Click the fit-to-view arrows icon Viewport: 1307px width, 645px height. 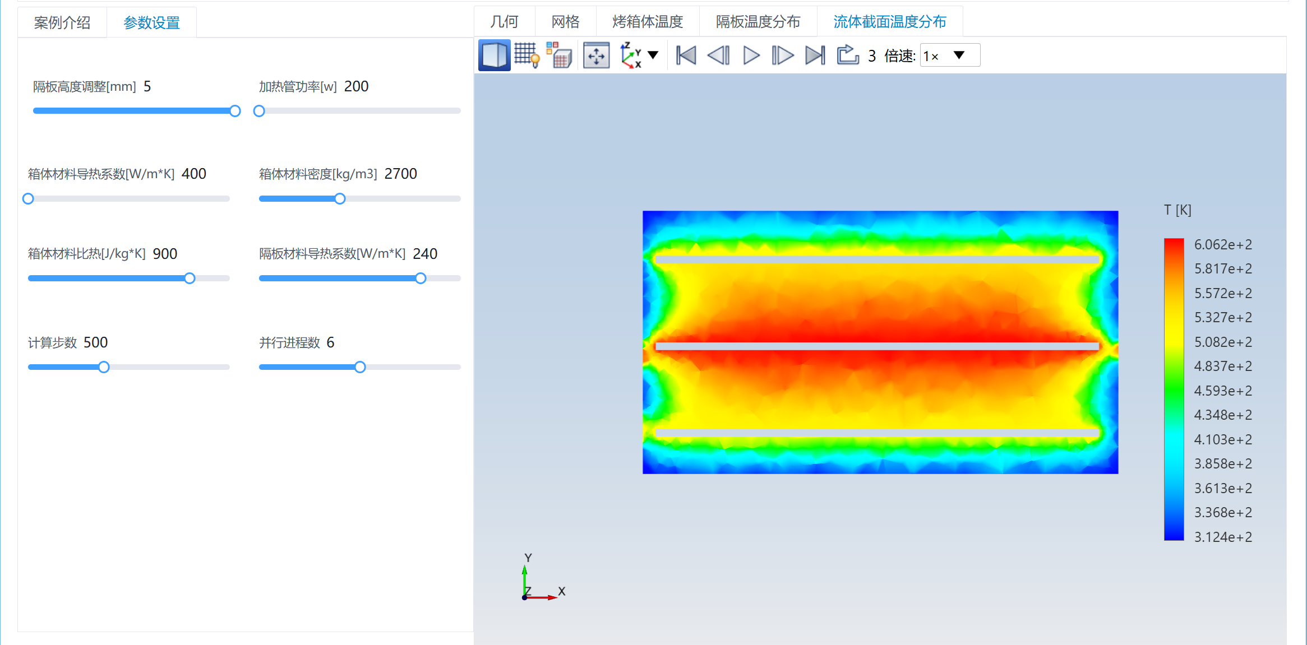coord(596,55)
